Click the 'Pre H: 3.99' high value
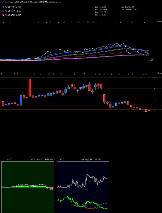 (x=101, y=9)
